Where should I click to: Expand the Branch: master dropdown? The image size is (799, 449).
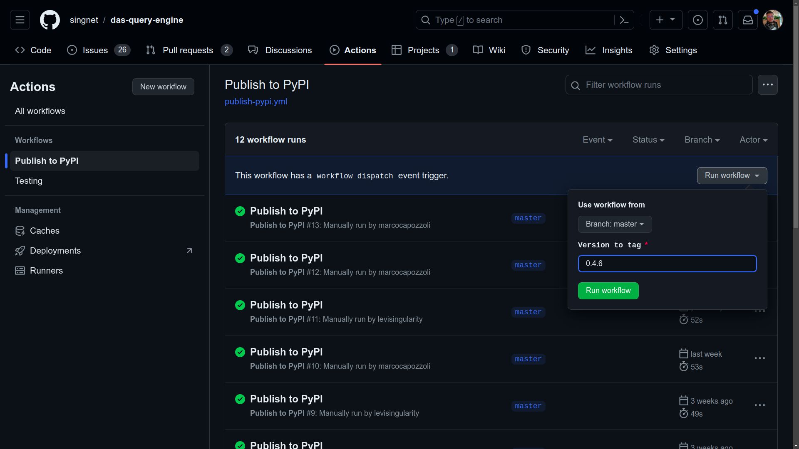click(x=614, y=224)
